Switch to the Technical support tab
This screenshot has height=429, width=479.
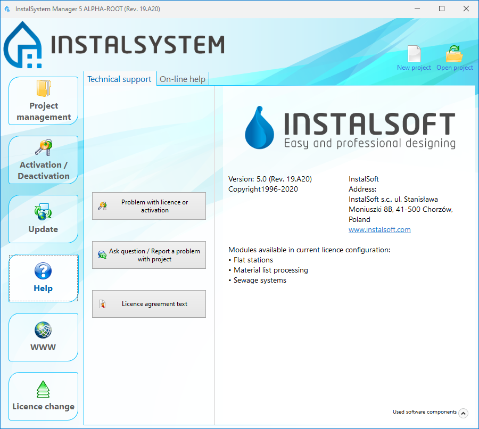pyautogui.click(x=119, y=79)
